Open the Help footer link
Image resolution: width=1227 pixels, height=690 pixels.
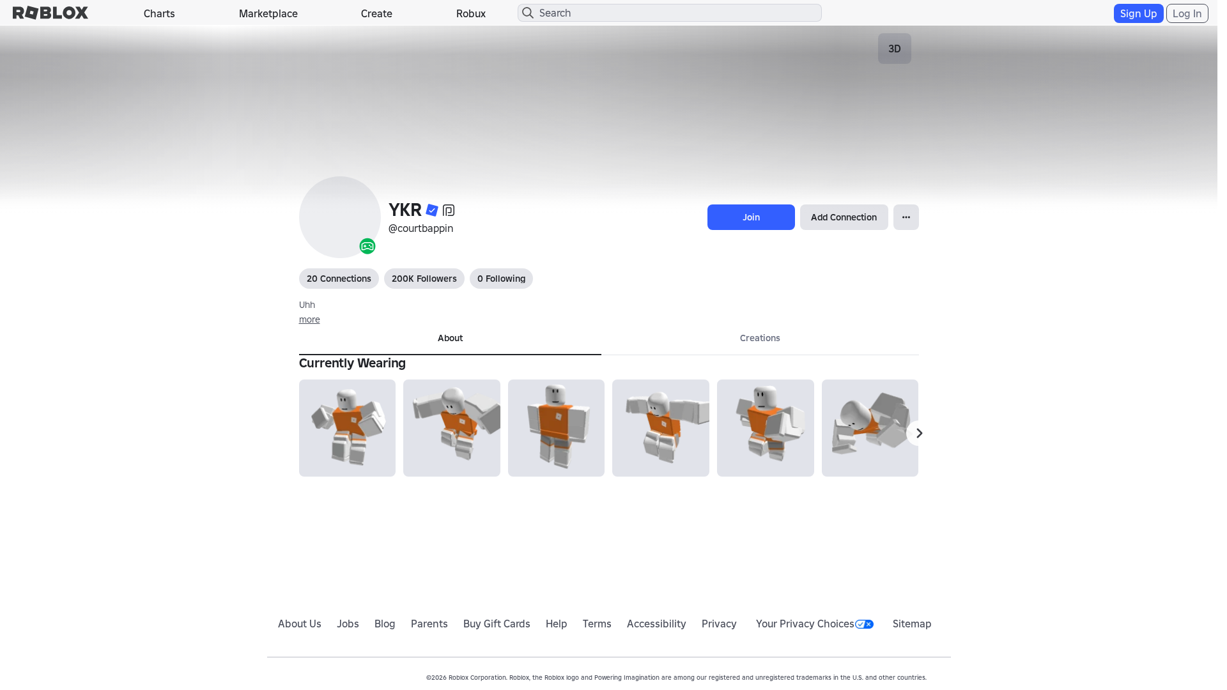[x=557, y=624]
